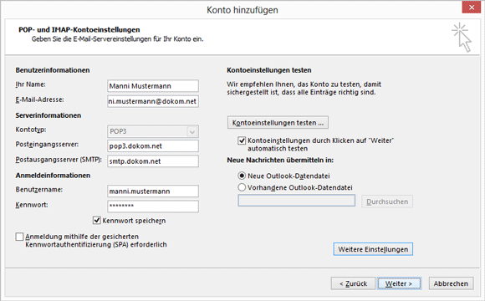Open 'Weitere Einstellungen' button
485x301 pixels.
click(x=373, y=249)
